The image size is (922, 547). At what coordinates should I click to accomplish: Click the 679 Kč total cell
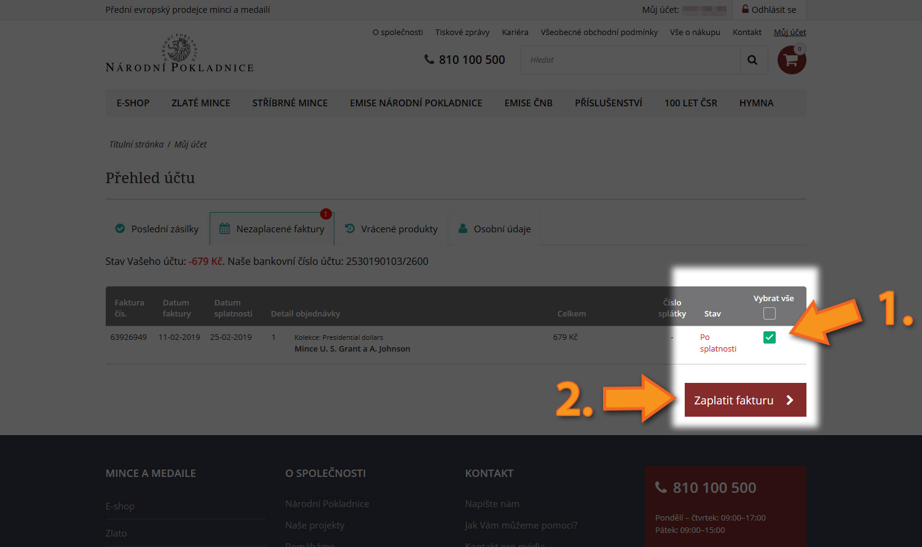point(565,337)
